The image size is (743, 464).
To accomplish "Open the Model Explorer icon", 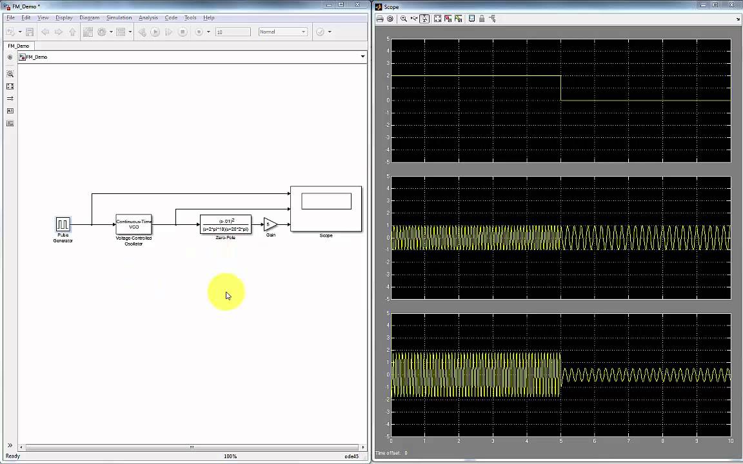I will [121, 32].
